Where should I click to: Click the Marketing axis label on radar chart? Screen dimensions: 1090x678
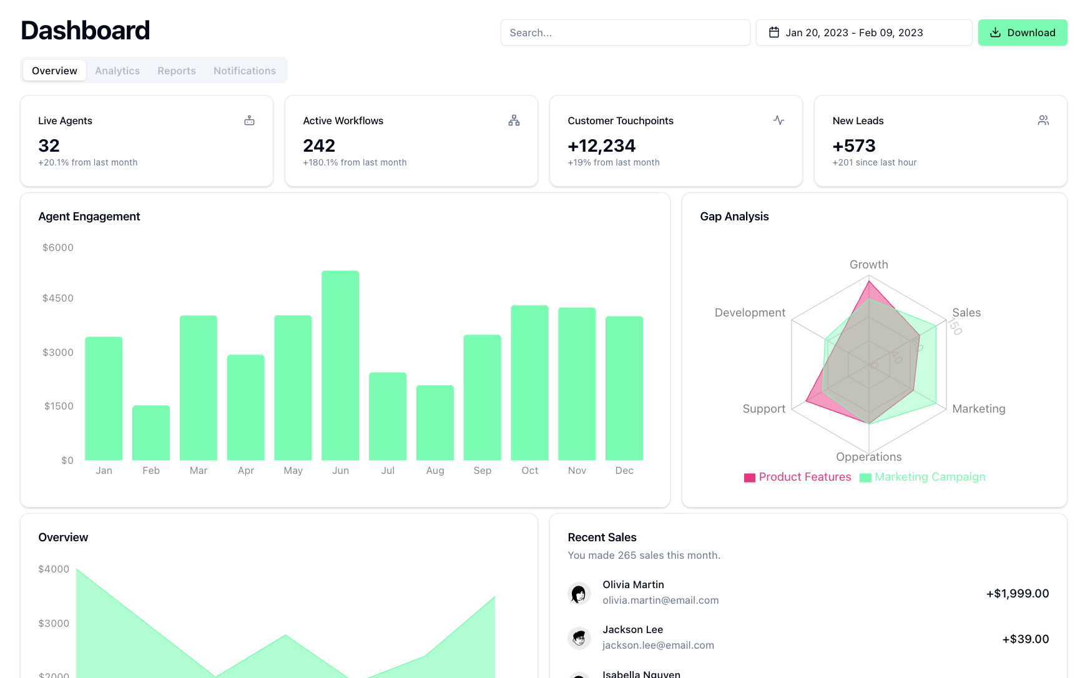tap(979, 409)
